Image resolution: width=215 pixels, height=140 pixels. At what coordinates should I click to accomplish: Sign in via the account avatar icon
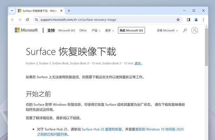tap(195, 30)
